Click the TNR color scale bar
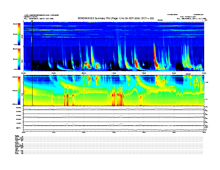 [x=19, y=91]
